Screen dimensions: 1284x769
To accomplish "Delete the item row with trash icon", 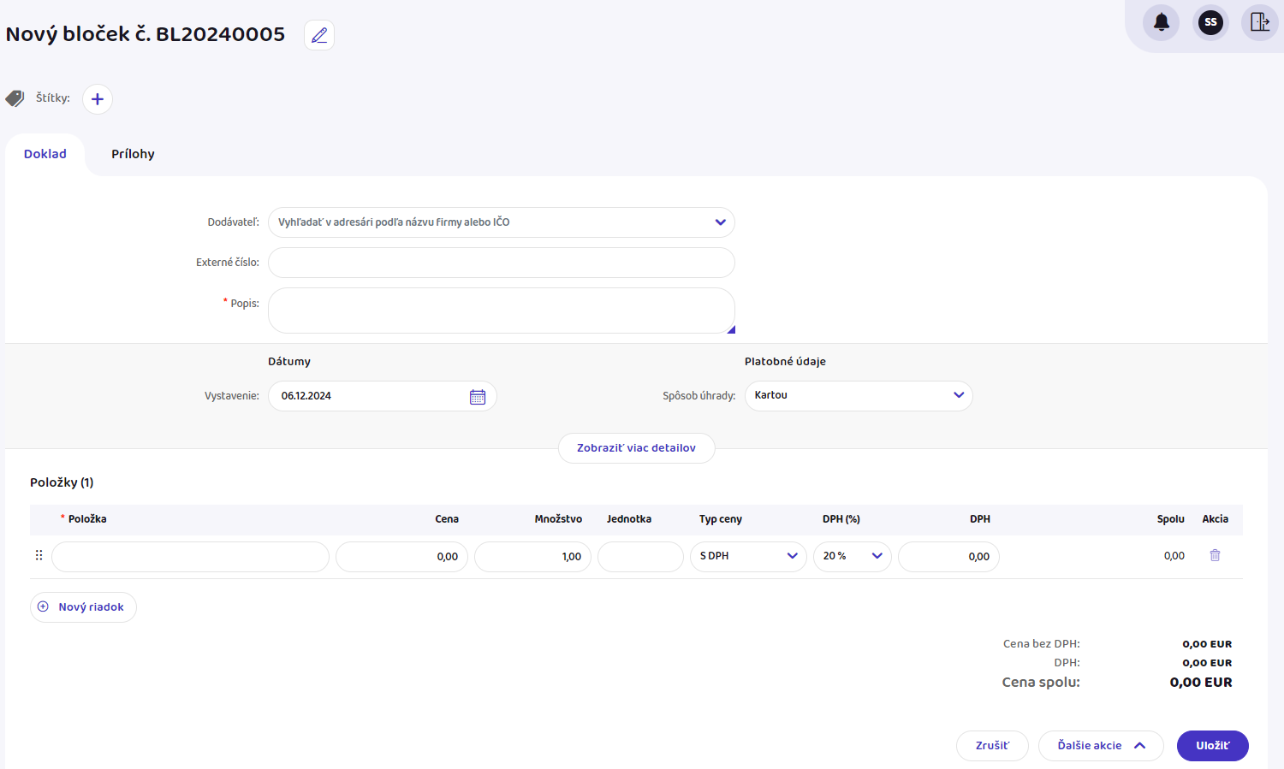I will 1215,556.
